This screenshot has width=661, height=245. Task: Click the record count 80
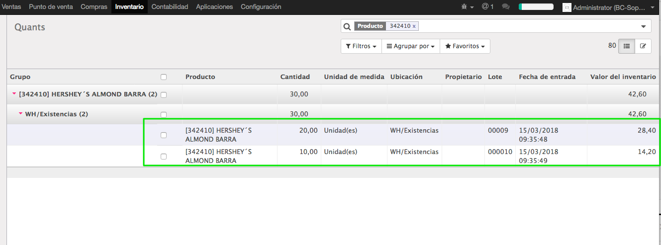click(612, 46)
